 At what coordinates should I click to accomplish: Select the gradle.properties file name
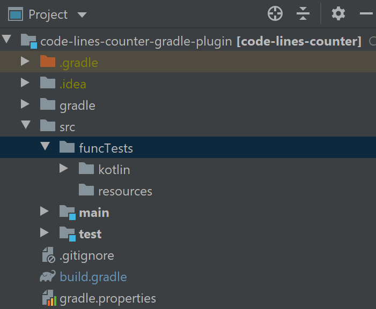point(108,298)
